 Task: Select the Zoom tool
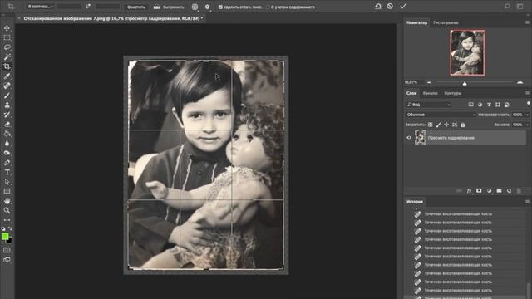(7, 210)
